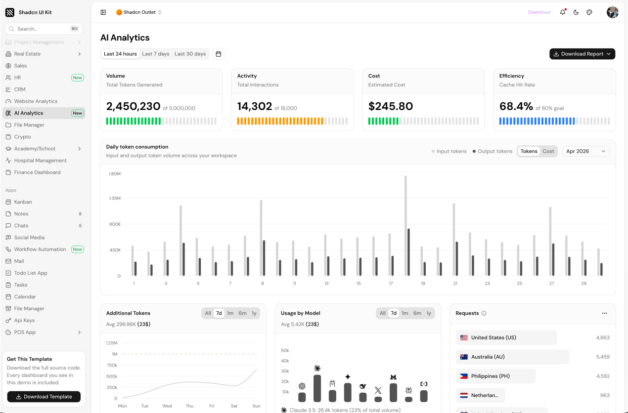Open the calendar date picker icon

219,54
